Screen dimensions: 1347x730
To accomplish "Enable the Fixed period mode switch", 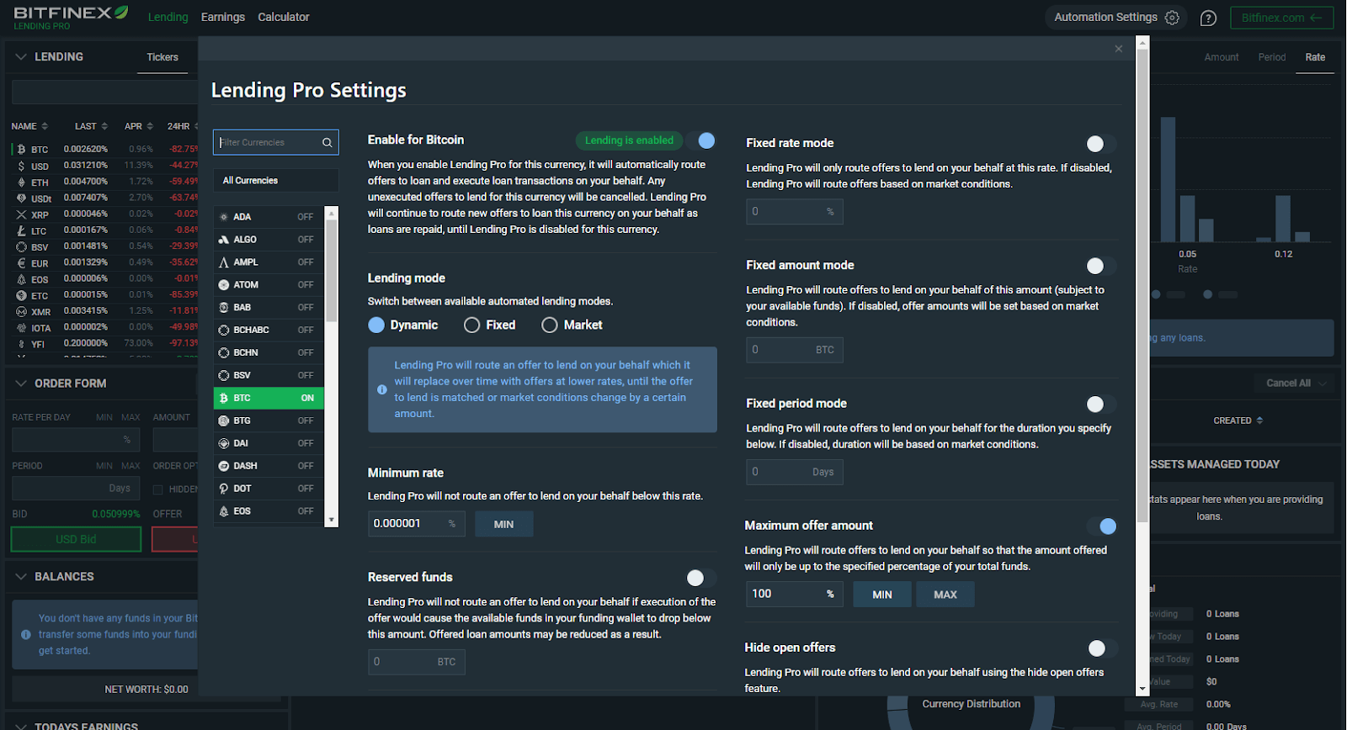I will point(1101,405).
